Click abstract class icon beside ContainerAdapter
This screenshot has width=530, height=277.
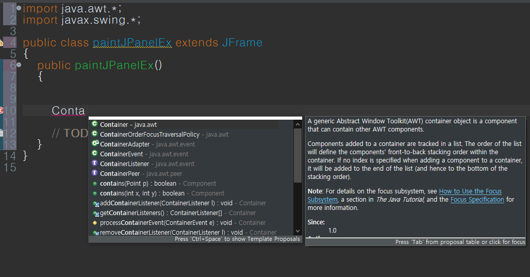tap(95, 143)
